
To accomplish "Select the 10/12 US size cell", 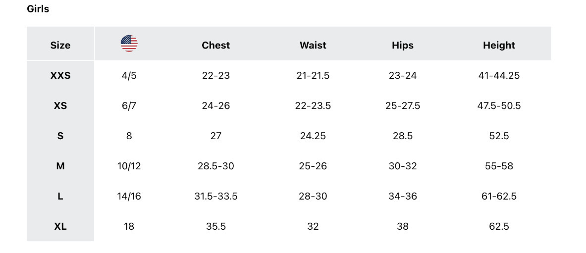I will point(129,166).
